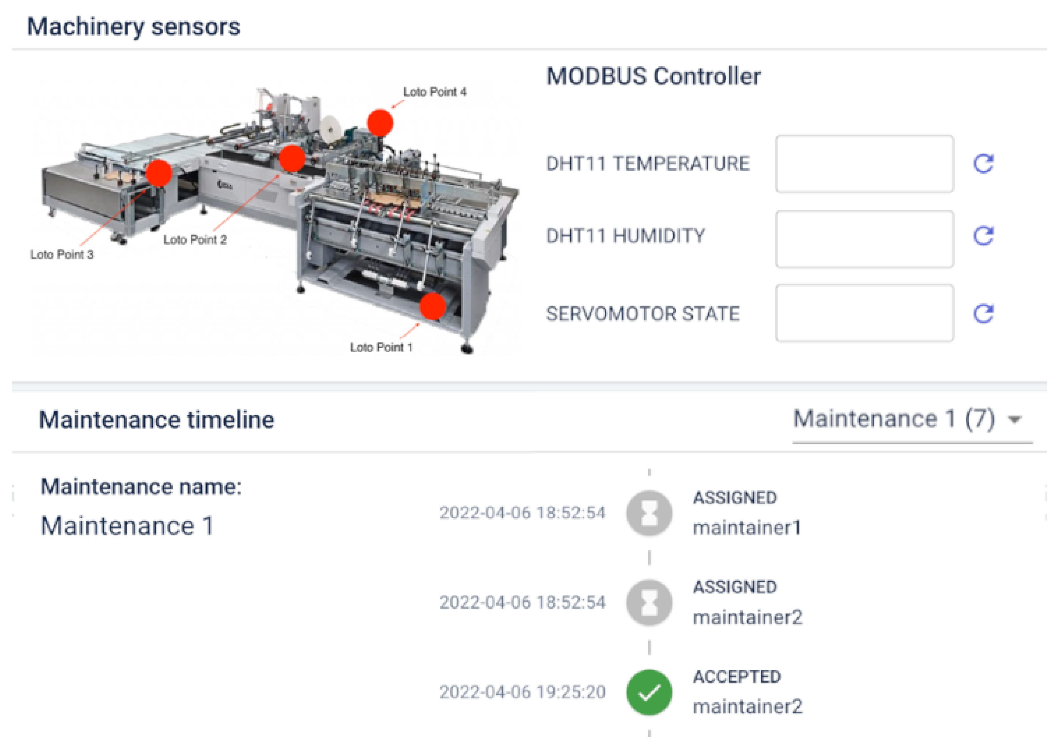Click the Maintenance timeline heading
This screenshot has width=1059, height=748.
157,420
